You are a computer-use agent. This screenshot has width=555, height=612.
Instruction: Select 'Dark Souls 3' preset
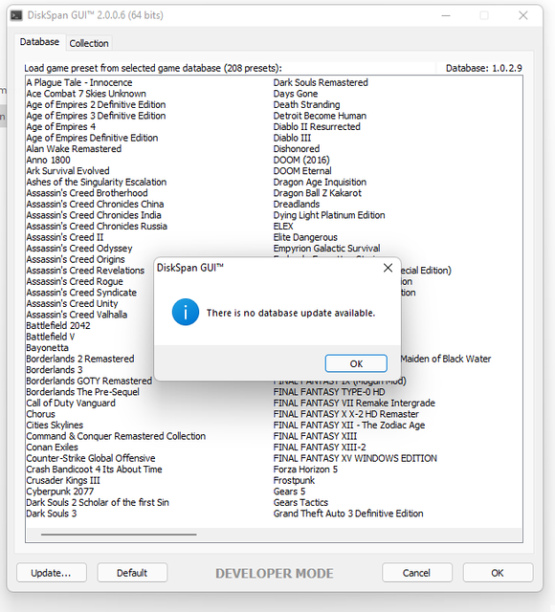(52, 514)
